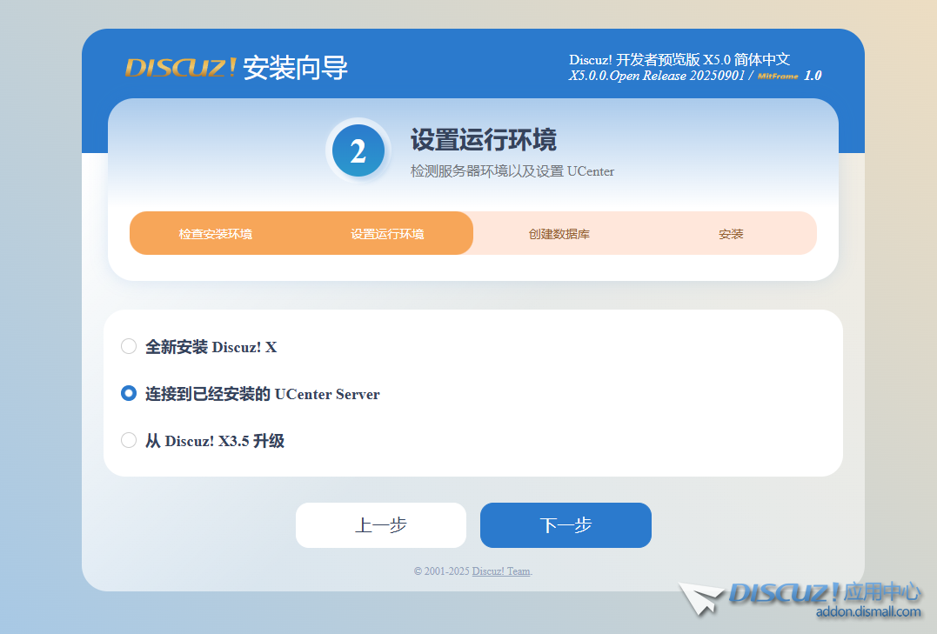Screen dimensions: 937x634
Task: Click the Discuz! 应用中心 watermark logo
Action: pyautogui.click(x=824, y=593)
